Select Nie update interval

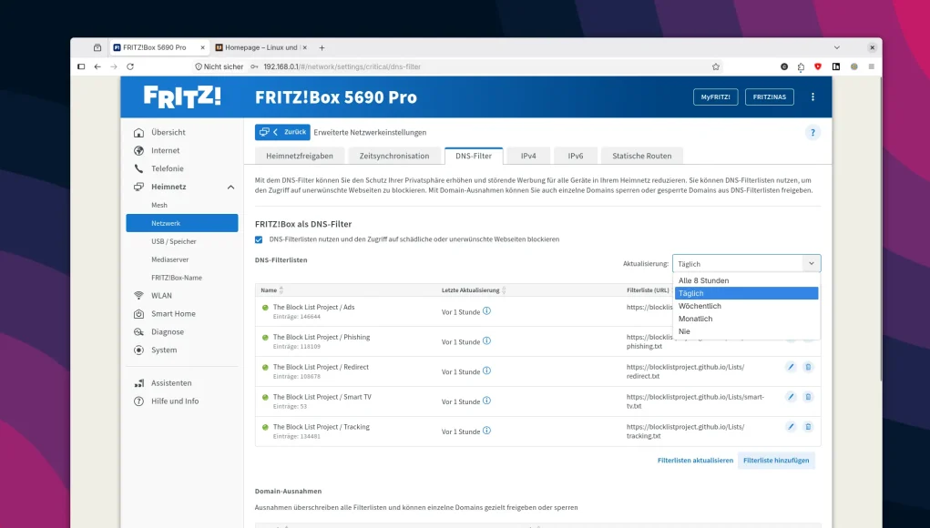(746, 331)
